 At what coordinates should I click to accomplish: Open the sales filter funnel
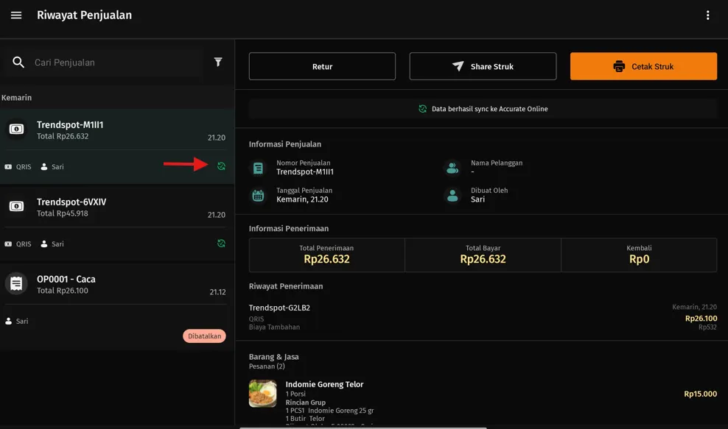(x=218, y=63)
